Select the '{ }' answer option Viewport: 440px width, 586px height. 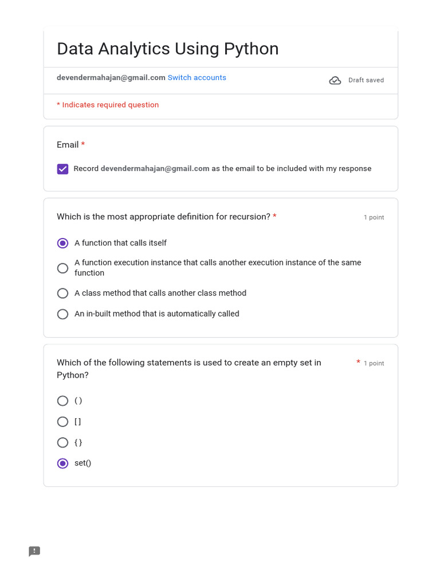[x=63, y=442]
